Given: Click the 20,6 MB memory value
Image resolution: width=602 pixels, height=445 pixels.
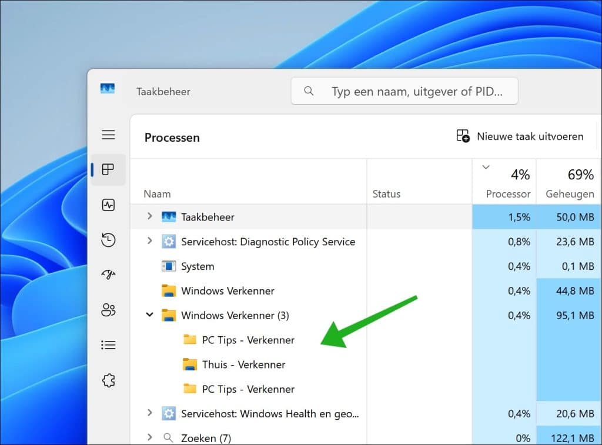Looking at the screenshot, I should [575, 413].
